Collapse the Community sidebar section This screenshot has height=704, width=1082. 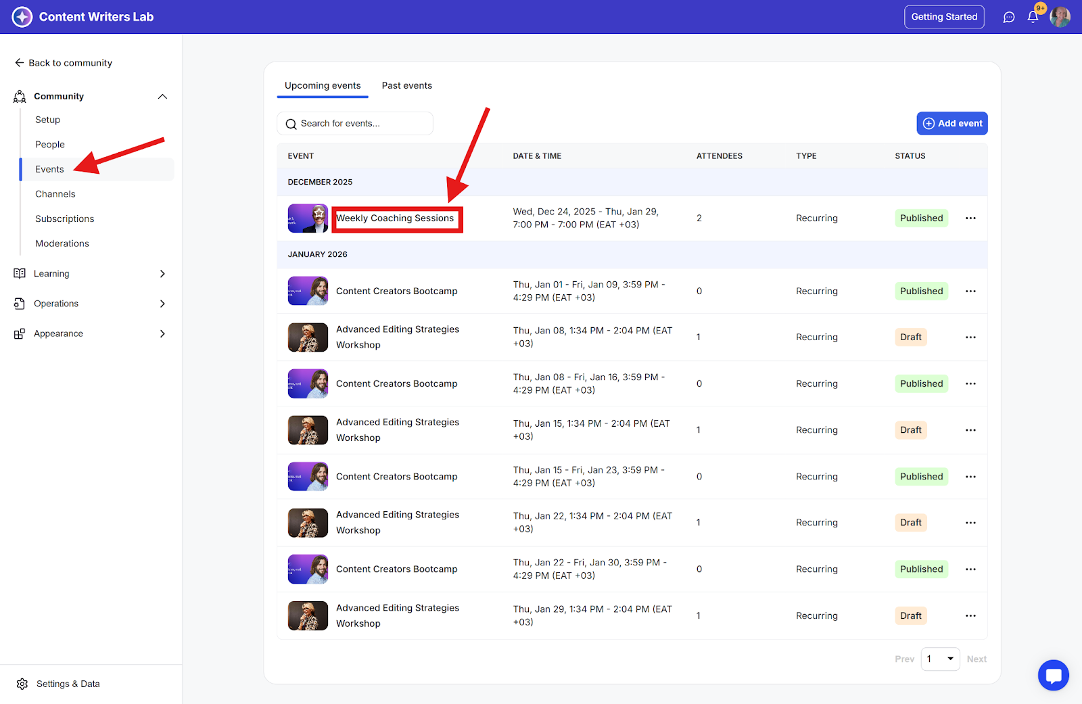point(162,97)
